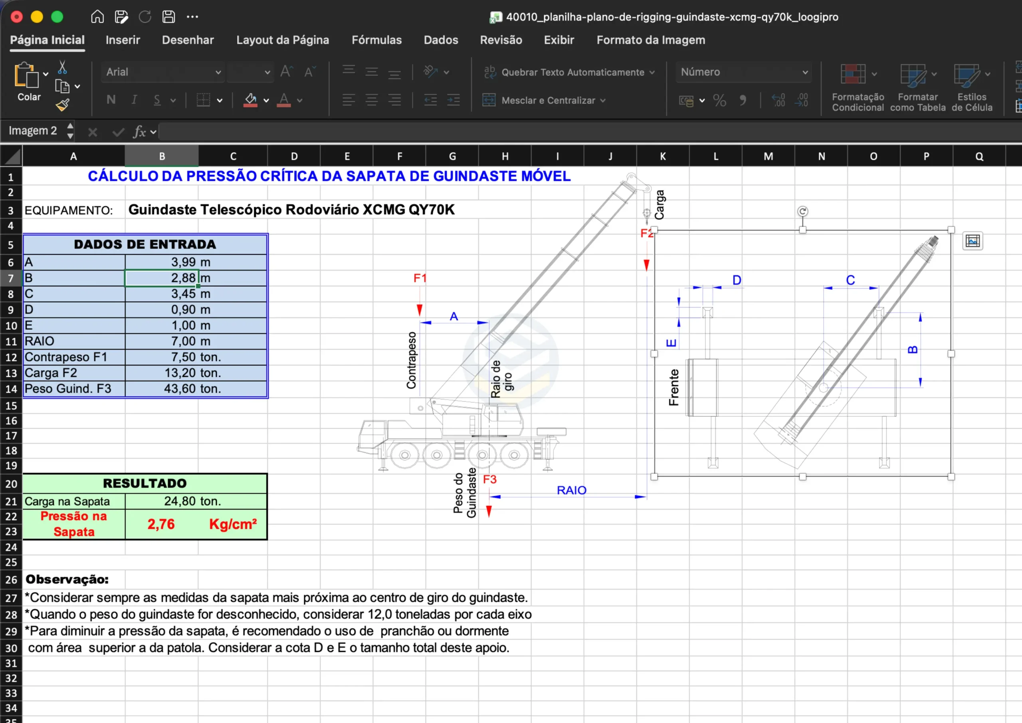Click the accounting currency format icon
Screen dimensions: 1022x723
point(686,101)
